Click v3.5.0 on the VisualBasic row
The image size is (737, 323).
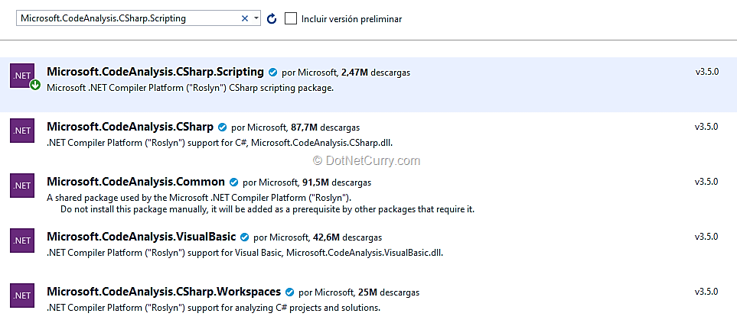(x=706, y=237)
